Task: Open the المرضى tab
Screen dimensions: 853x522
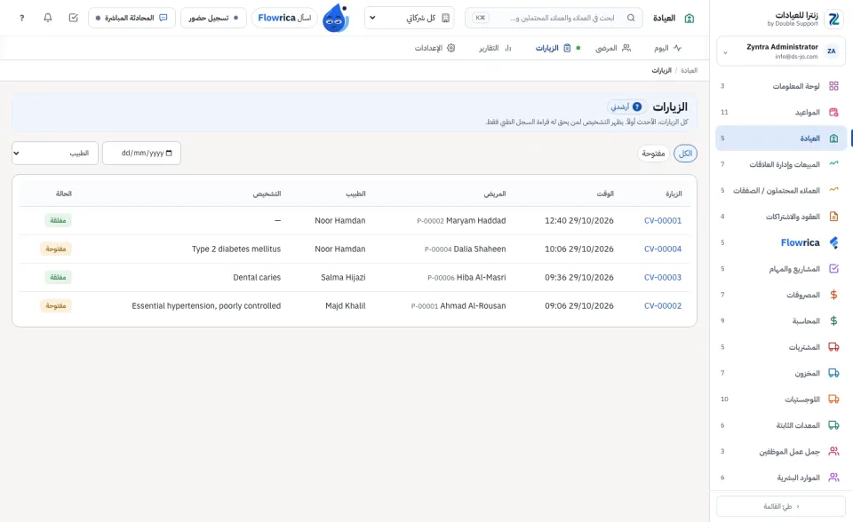Action: pyautogui.click(x=612, y=48)
